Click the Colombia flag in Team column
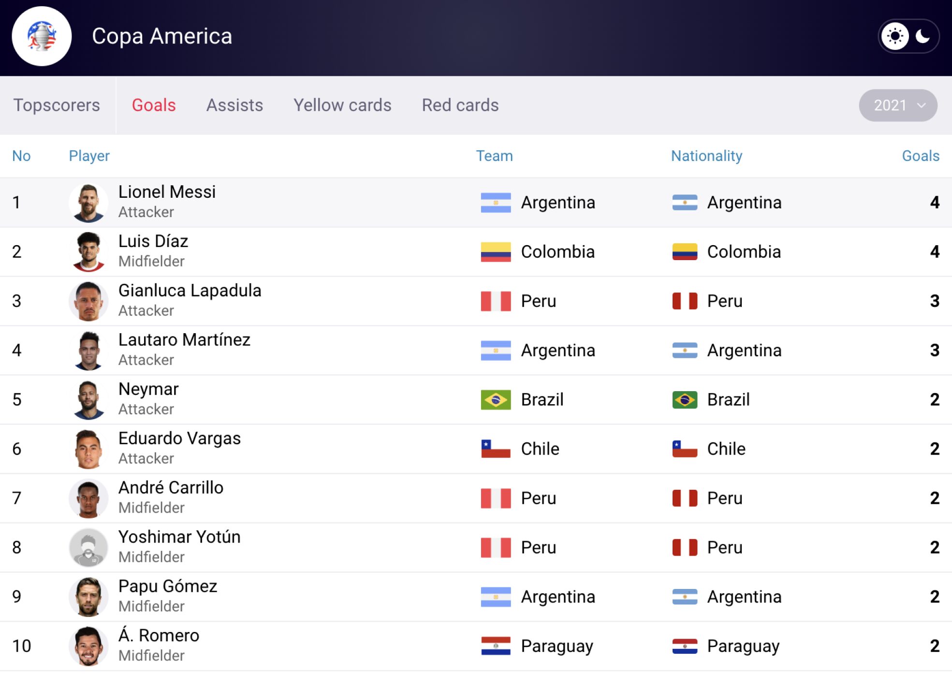952x675 pixels. [x=496, y=252]
